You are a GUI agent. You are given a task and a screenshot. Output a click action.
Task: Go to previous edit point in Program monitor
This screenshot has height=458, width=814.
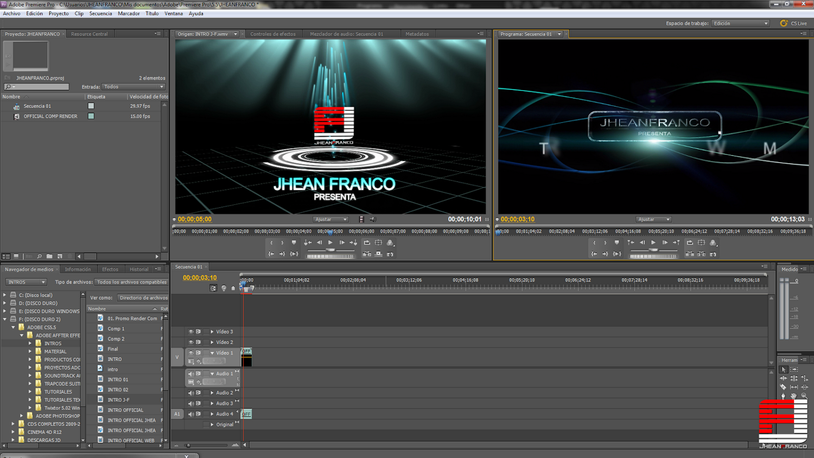tap(631, 242)
